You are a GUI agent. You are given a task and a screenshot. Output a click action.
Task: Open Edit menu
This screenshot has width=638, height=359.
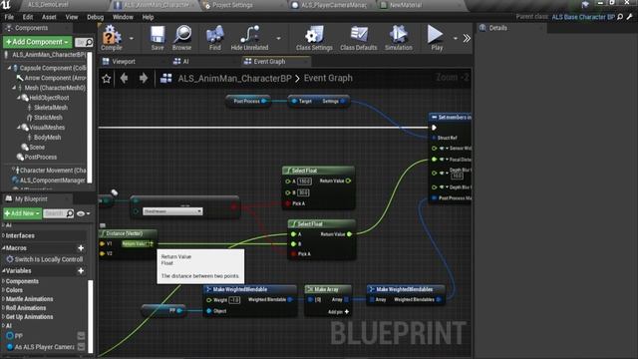(x=28, y=17)
